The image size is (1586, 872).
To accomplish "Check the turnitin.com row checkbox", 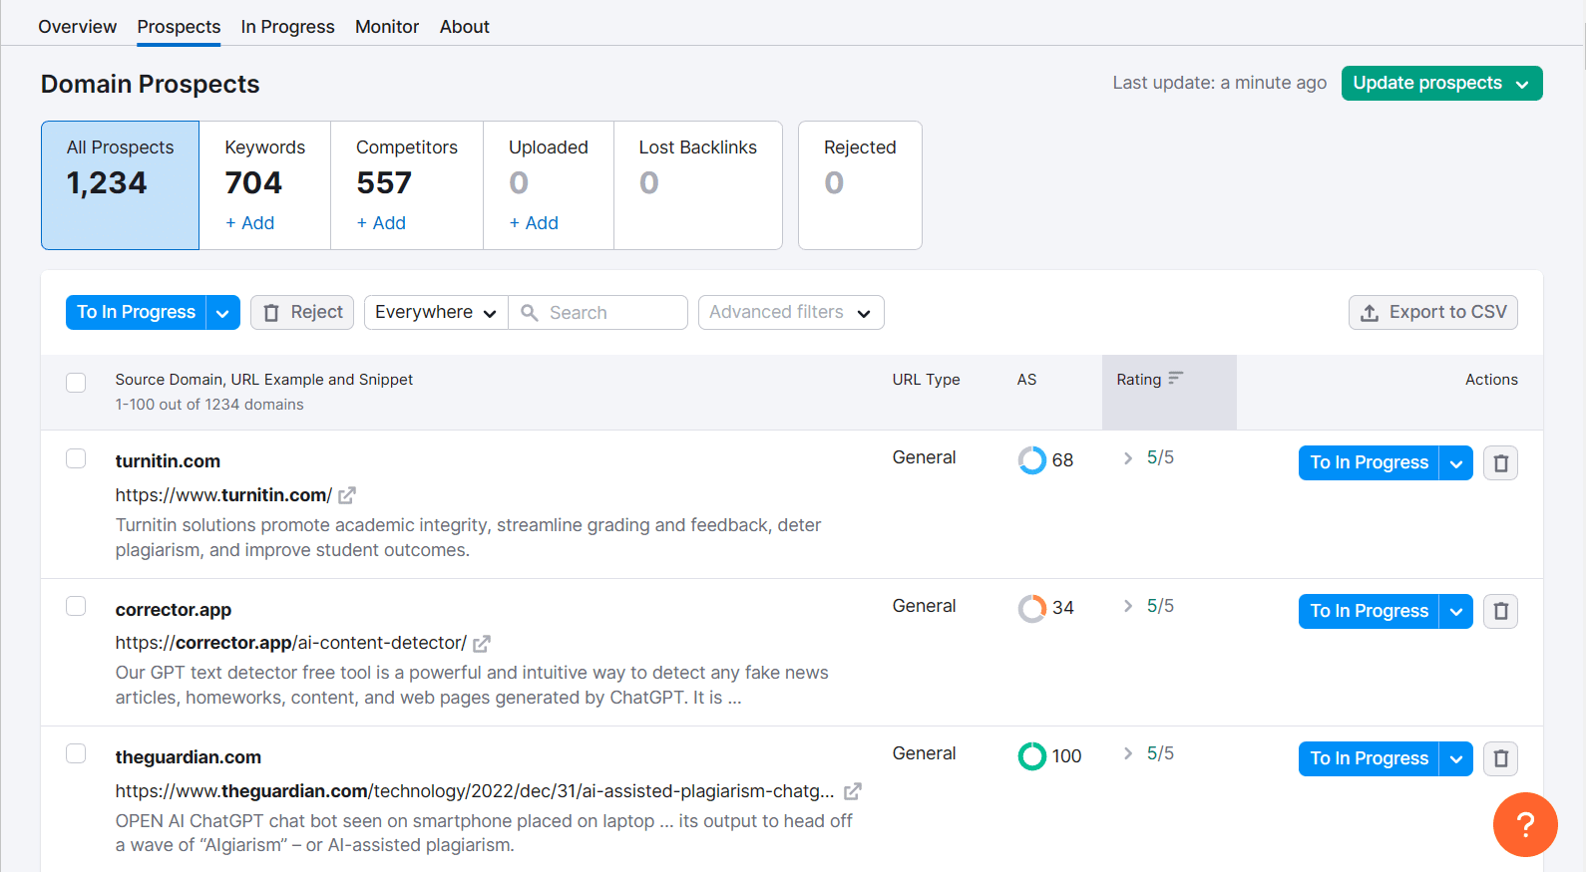I will click(76, 458).
